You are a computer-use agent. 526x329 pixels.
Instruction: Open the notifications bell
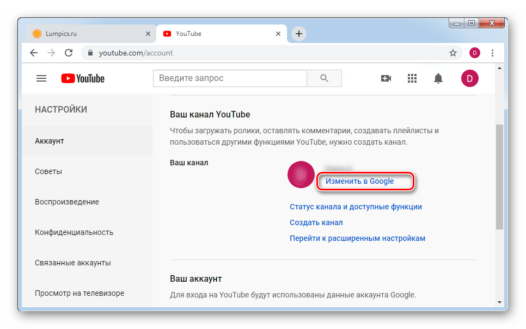pyautogui.click(x=438, y=78)
